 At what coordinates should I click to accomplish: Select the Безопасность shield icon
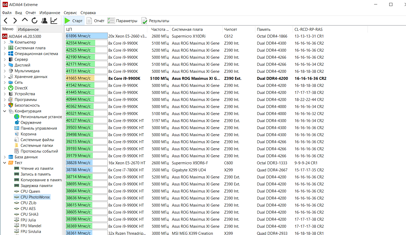click(x=11, y=105)
